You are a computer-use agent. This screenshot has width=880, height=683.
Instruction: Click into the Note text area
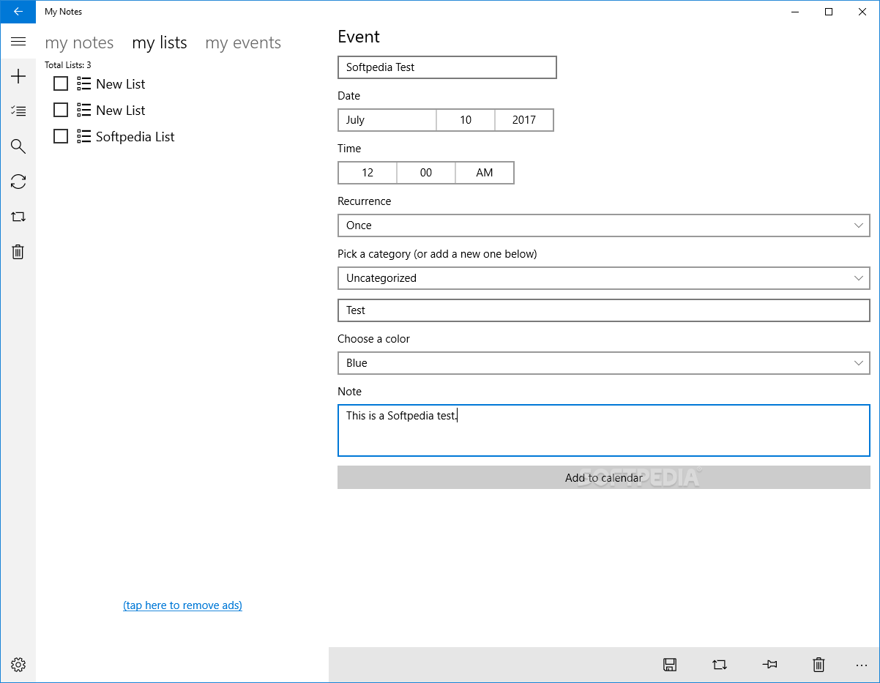coord(604,430)
